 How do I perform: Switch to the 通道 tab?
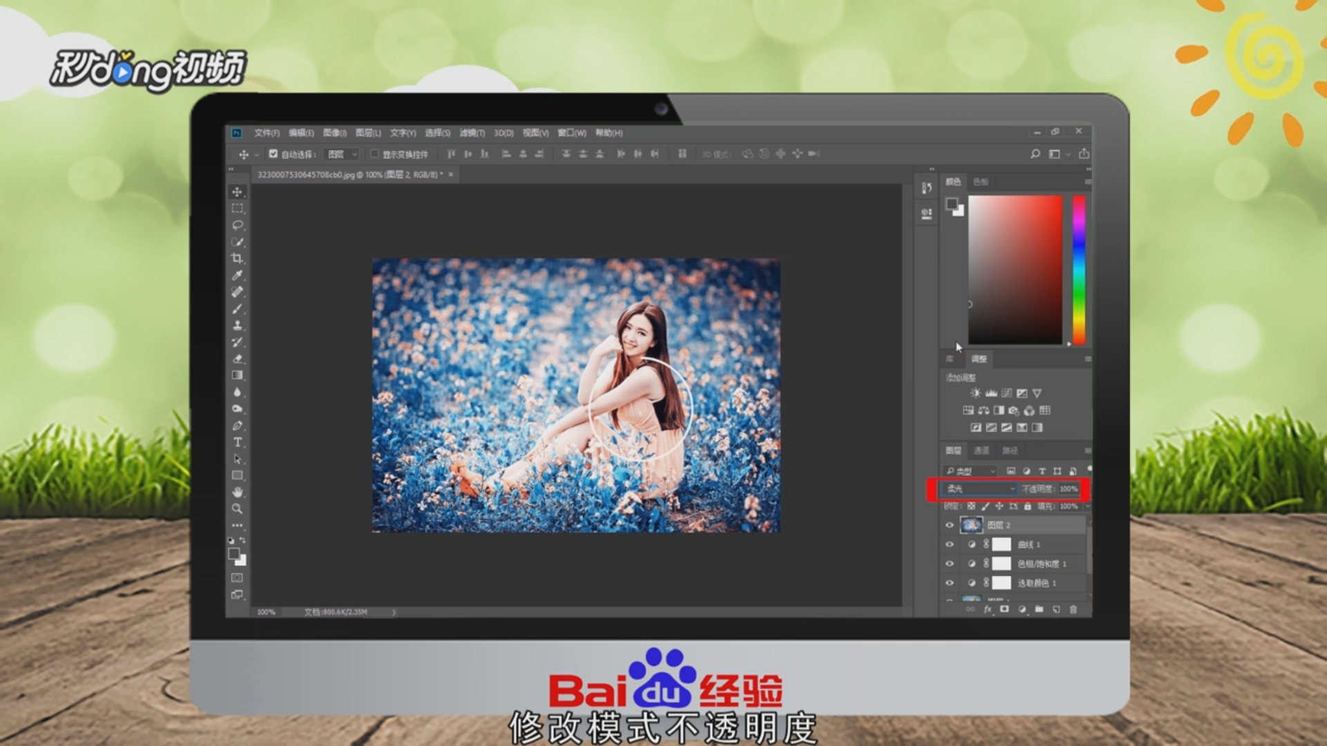pyautogui.click(x=981, y=450)
